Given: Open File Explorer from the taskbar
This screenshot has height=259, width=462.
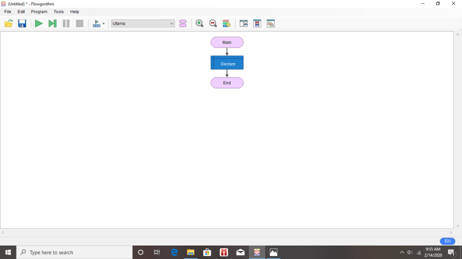Looking at the screenshot, I should coord(191,252).
